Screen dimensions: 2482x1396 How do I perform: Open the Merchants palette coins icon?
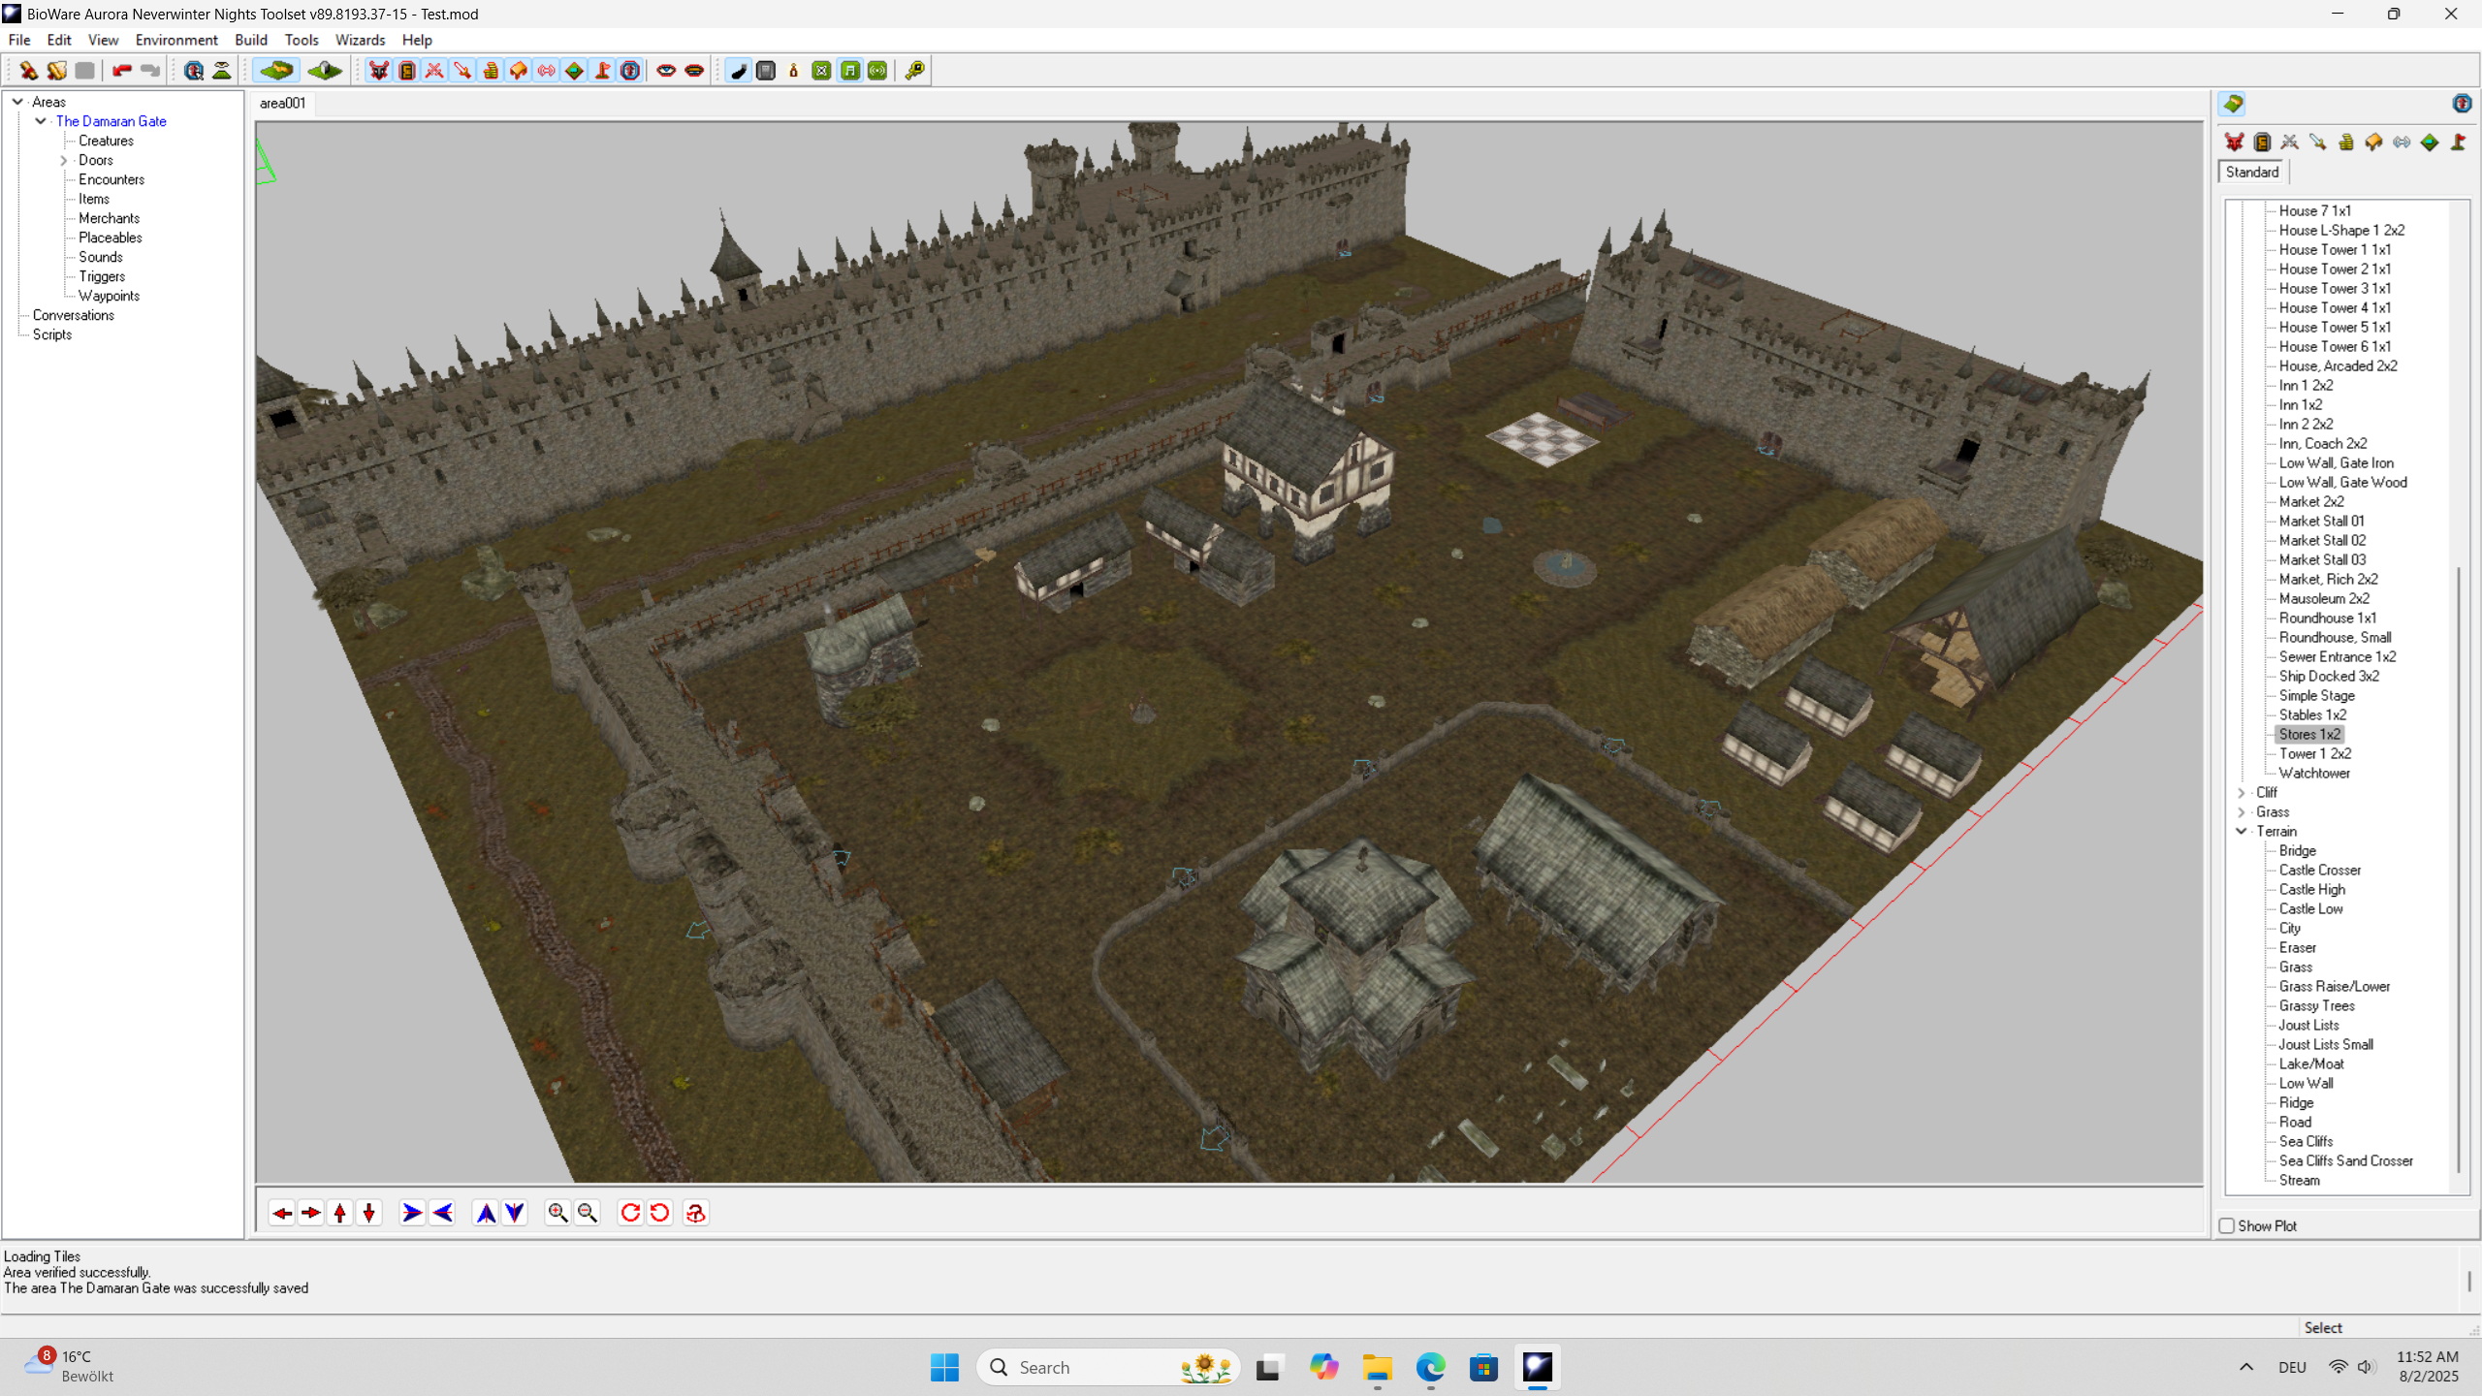click(2346, 143)
